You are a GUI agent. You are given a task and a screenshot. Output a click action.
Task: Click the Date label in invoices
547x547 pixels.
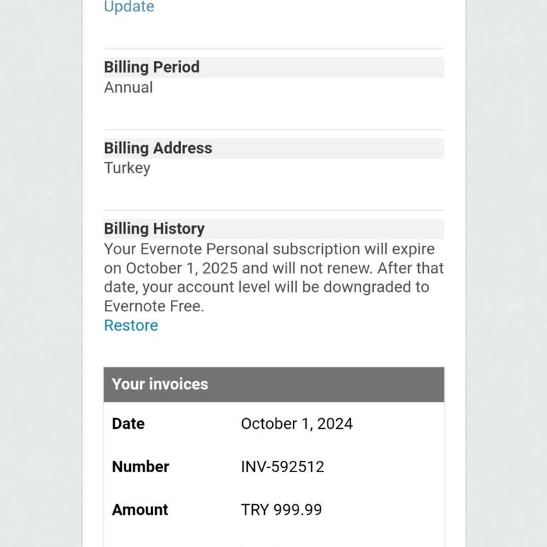click(128, 424)
